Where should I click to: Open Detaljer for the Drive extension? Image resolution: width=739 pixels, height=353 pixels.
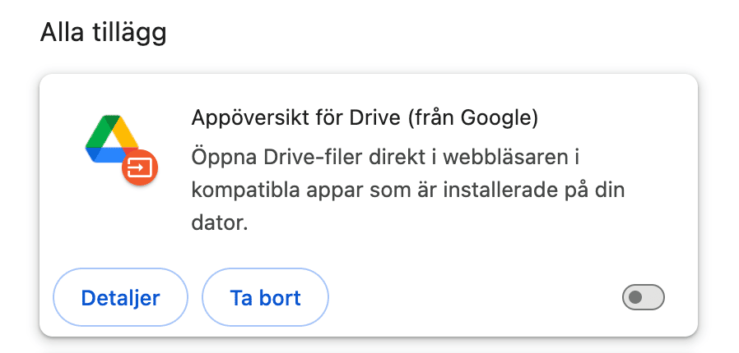(x=120, y=297)
